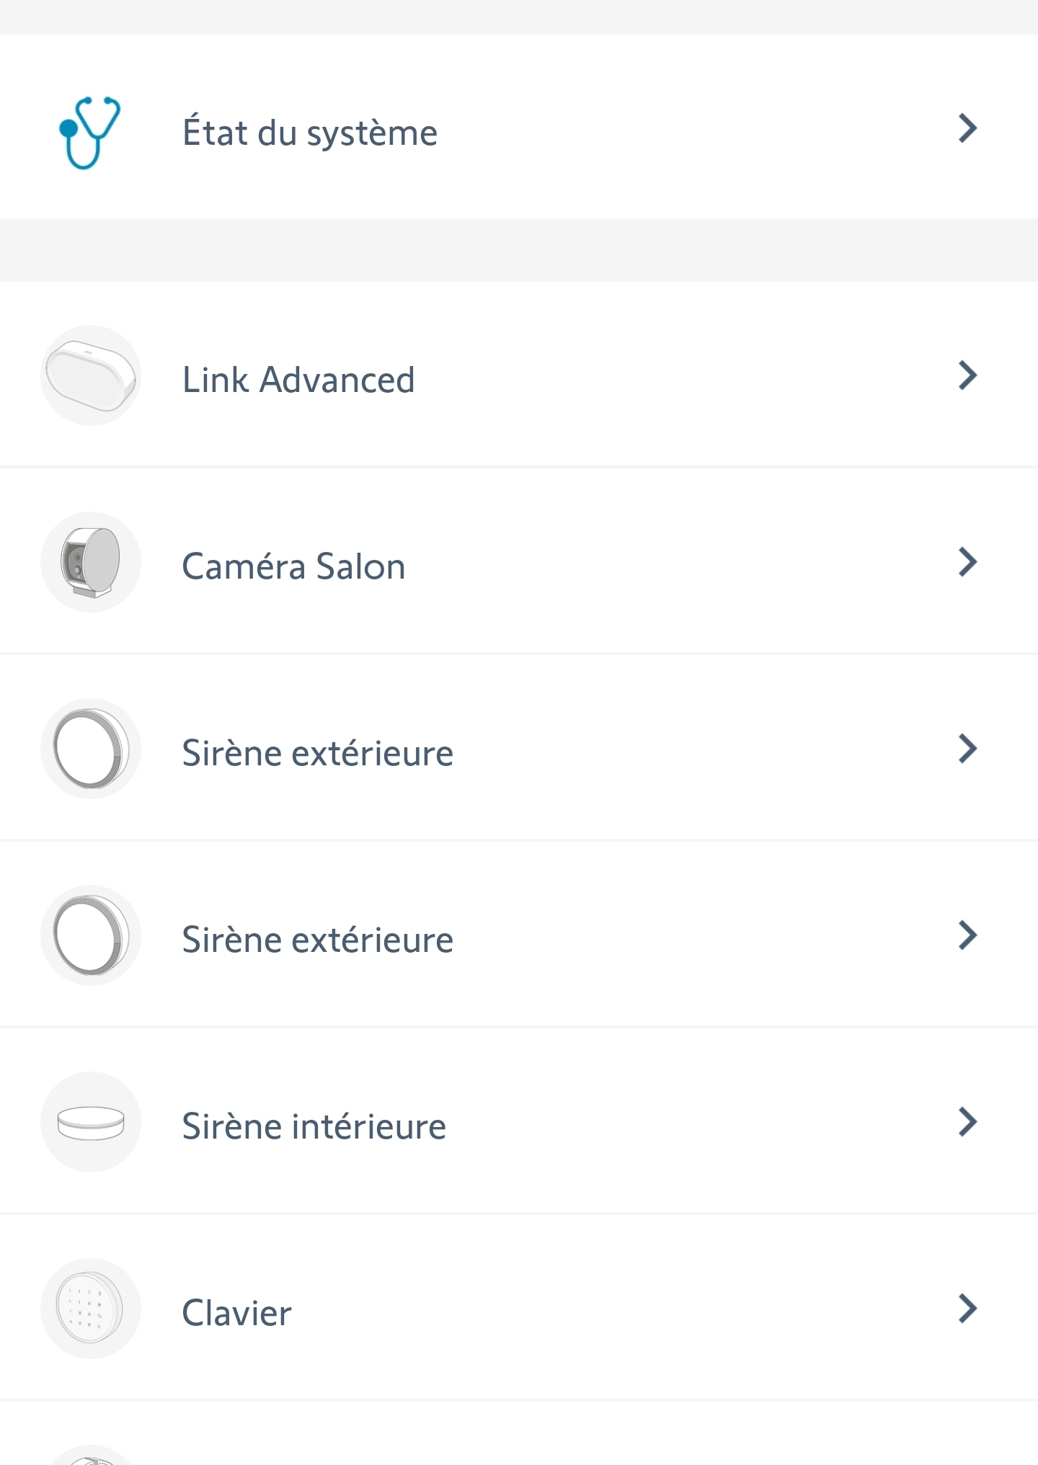Expand Caméra Salon with its chevron
1038x1465 pixels.
pos(967,562)
